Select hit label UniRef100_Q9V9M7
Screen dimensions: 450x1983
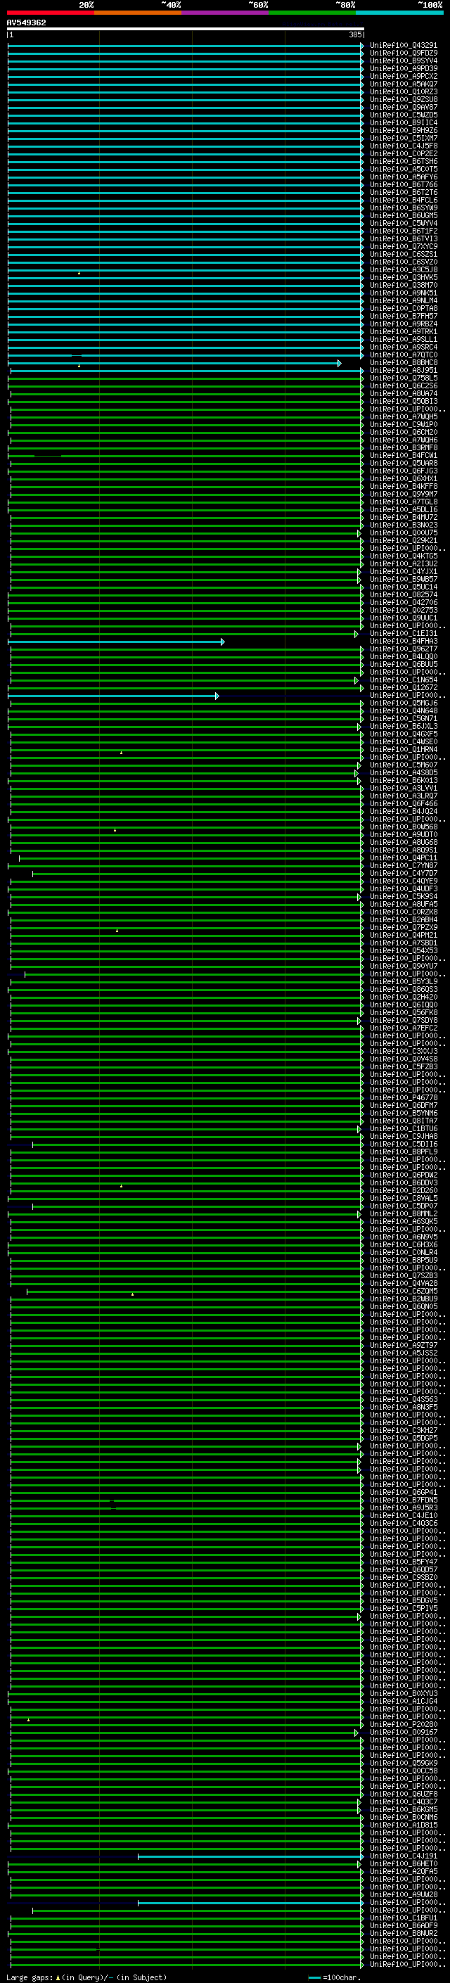point(404,495)
